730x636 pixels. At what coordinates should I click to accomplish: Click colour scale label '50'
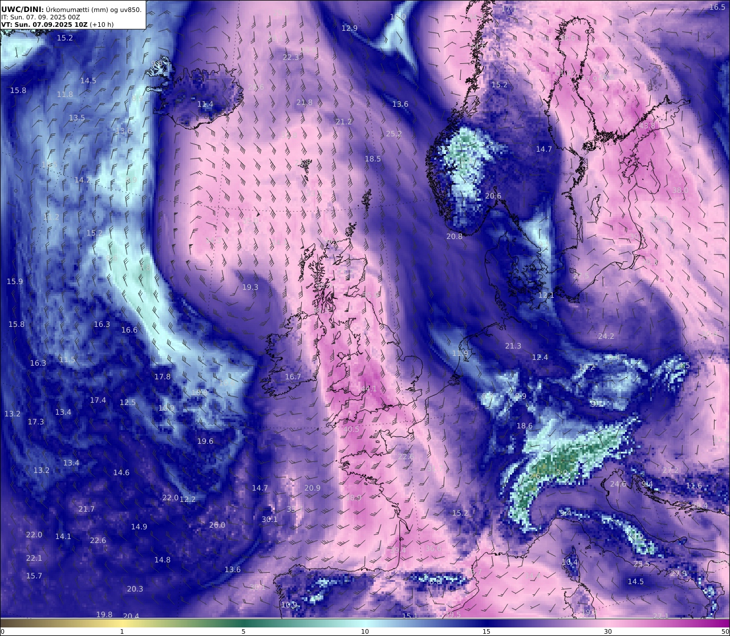(x=725, y=631)
